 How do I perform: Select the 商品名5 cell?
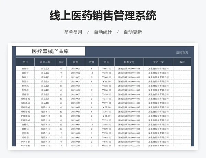point(45,86)
